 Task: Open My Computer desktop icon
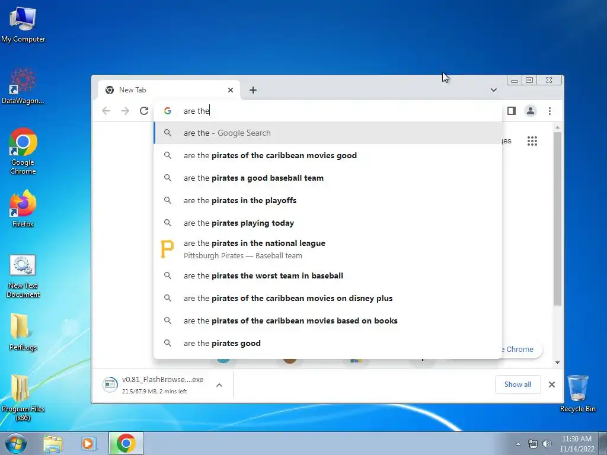(23, 24)
